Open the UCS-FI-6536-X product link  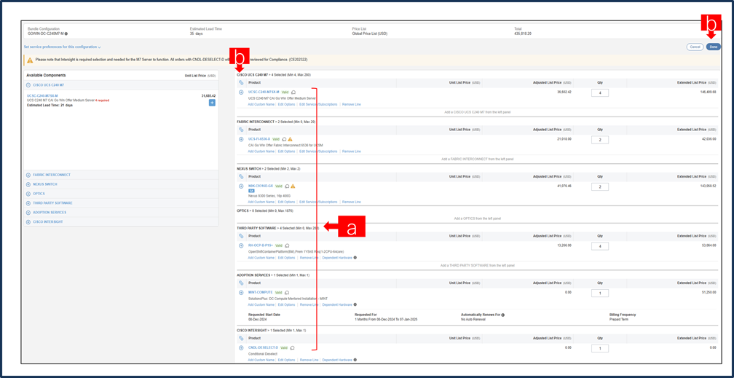[x=259, y=139]
